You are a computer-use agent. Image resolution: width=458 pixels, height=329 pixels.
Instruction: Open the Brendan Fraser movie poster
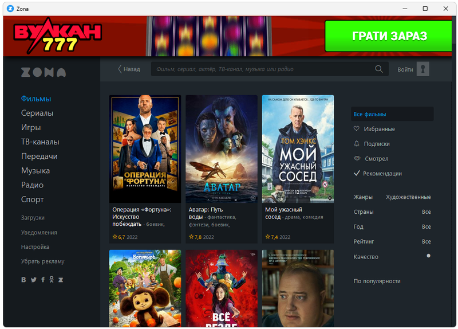pos(298,288)
